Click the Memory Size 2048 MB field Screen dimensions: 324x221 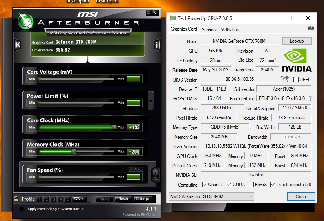pos(219,137)
